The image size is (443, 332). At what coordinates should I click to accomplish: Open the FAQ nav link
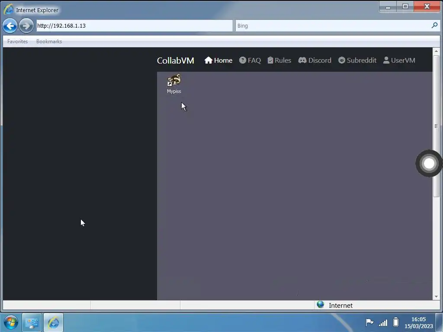pyautogui.click(x=250, y=60)
